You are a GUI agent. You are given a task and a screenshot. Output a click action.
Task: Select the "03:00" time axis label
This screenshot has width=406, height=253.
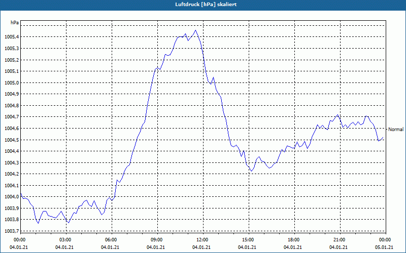[x=65, y=240]
